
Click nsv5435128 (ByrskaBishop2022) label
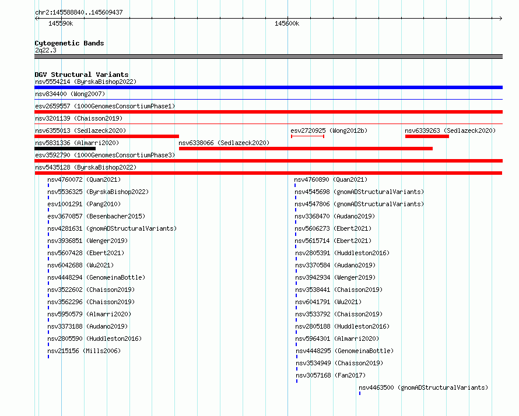coord(86,167)
